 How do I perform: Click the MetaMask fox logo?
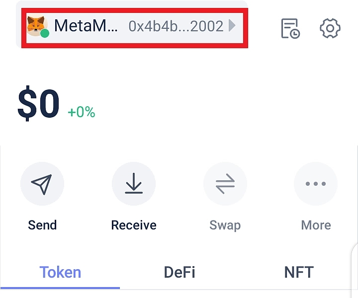point(36,25)
